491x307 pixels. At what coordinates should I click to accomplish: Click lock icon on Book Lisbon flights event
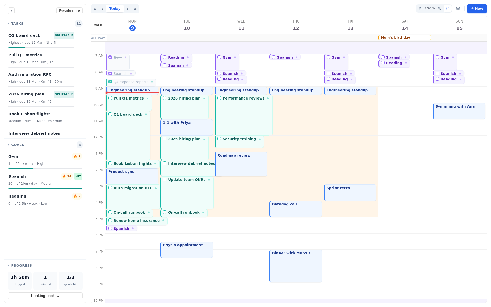tap(155, 163)
